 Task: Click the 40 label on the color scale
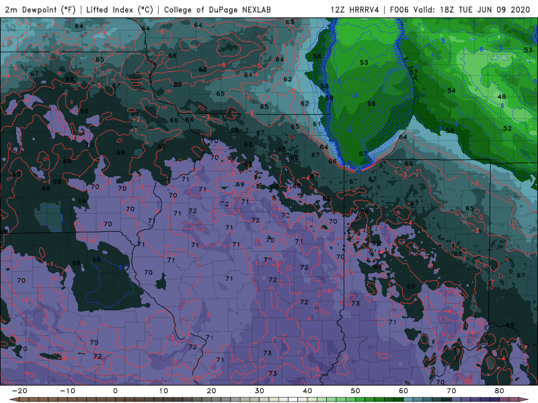point(307,391)
